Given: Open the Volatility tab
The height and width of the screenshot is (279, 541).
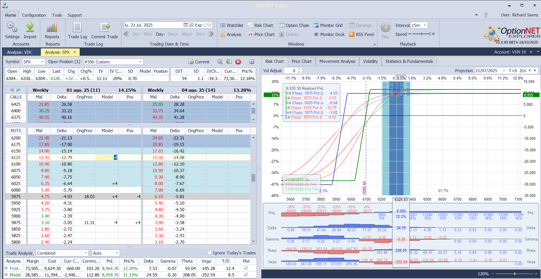Looking at the screenshot, I should tap(370, 61).
